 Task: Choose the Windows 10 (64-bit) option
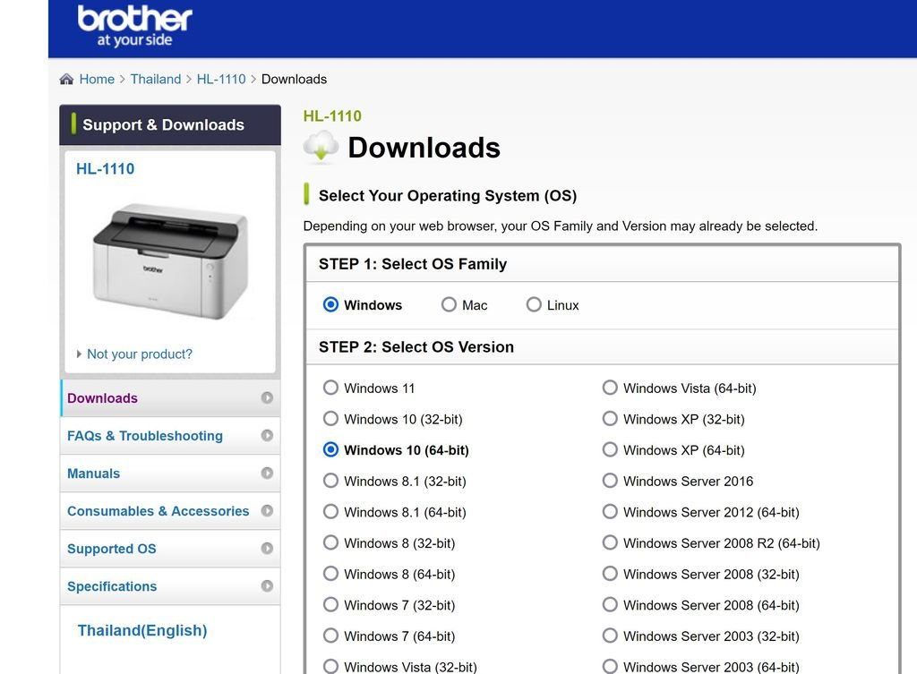tap(330, 449)
